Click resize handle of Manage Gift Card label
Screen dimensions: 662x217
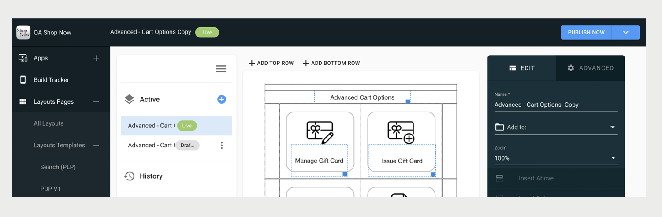pyautogui.click(x=345, y=175)
